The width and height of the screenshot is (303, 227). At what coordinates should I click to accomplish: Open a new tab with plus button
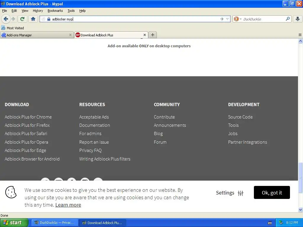click(x=153, y=35)
